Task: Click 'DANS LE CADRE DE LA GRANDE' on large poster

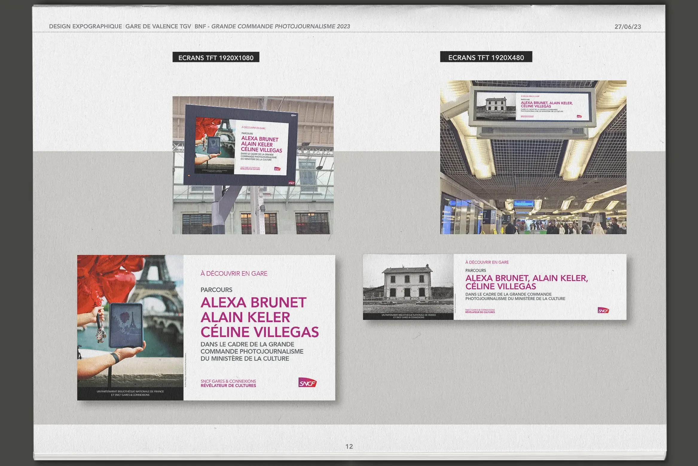Action: [x=248, y=344]
